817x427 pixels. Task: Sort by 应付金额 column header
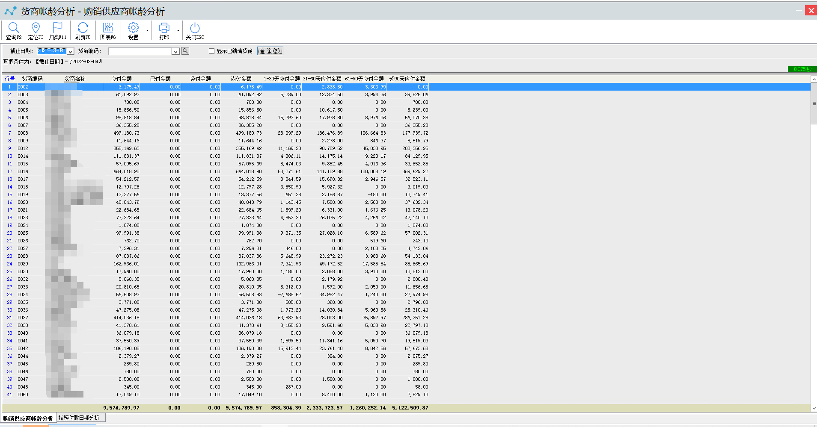click(122, 79)
